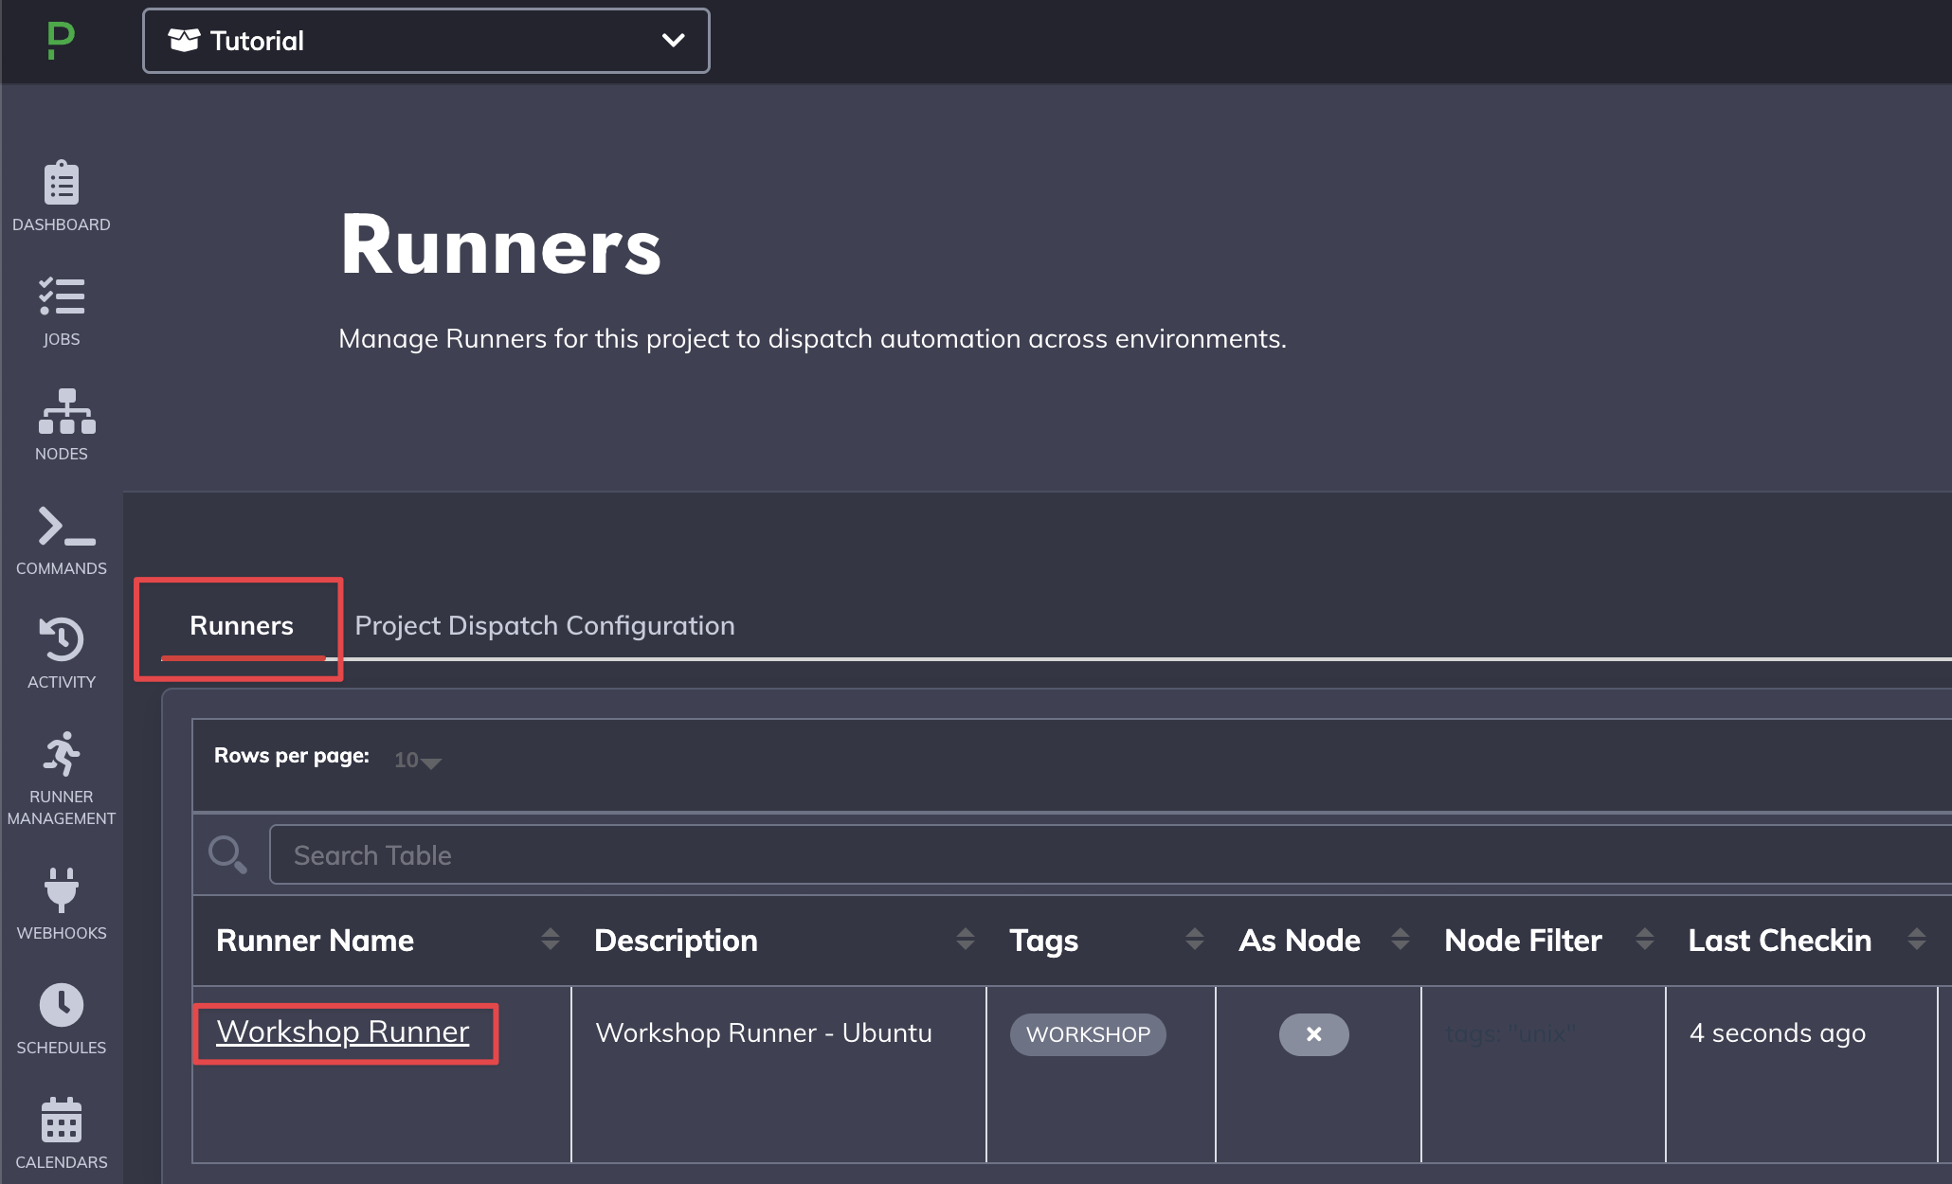Sort the table by Runner Name
The height and width of the screenshot is (1184, 1952).
coord(551,940)
